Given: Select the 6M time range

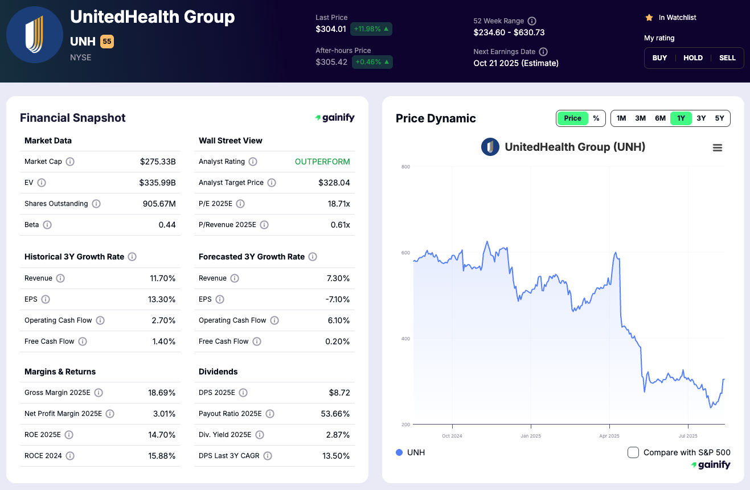Looking at the screenshot, I should [660, 118].
